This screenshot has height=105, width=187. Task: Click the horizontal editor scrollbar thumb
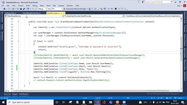(x=92, y=91)
